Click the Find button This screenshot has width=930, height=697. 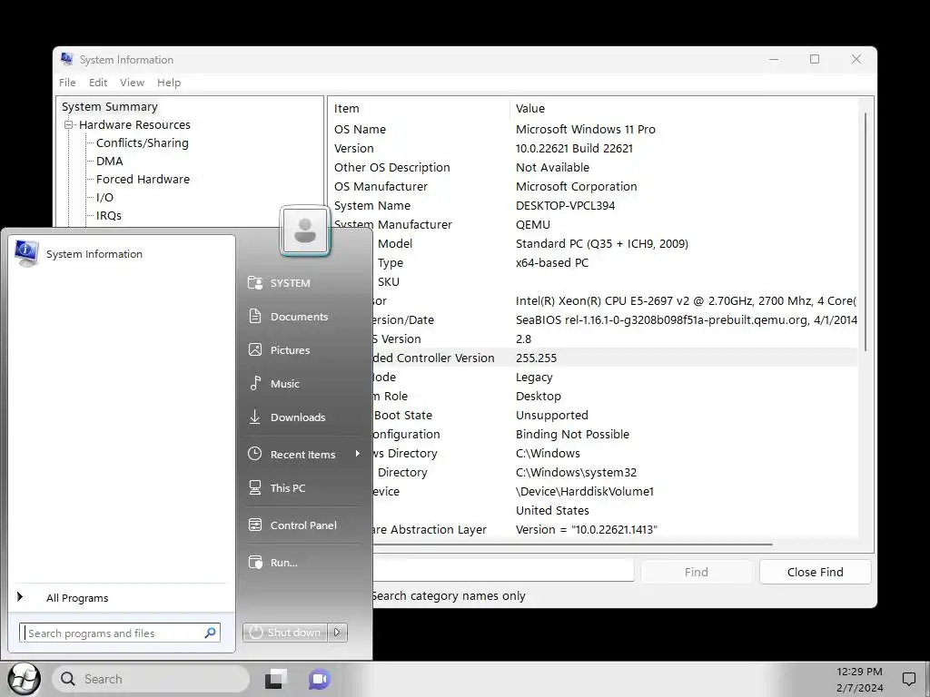pyautogui.click(x=696, y=572)
